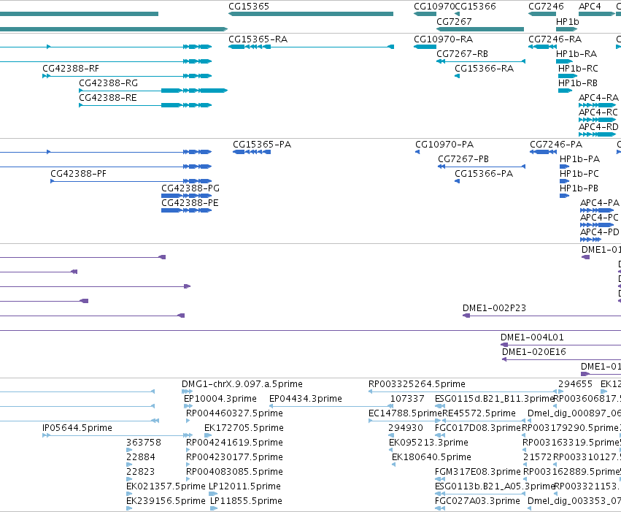Click the CG10970 gene label
The width and height of the screenshot is (621, 512).
click(x=434, y=7)
